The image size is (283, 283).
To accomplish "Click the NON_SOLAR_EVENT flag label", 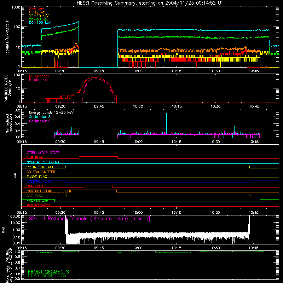I will click(x=43, y=162).
